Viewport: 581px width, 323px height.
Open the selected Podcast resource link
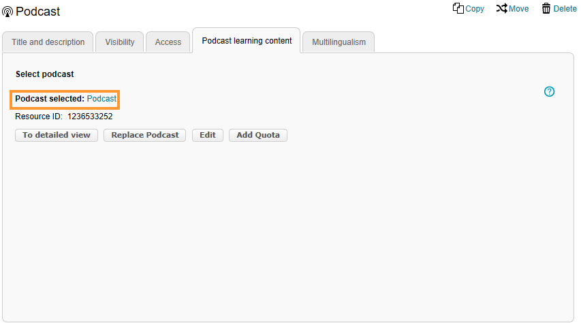click(x=101, y=99)
